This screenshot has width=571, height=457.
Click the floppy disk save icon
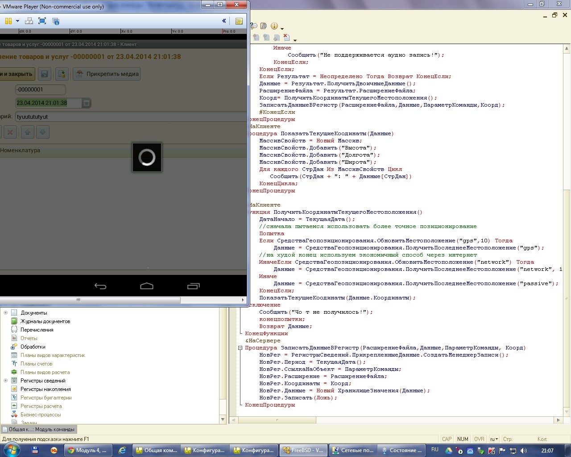[x=44, y=74]
